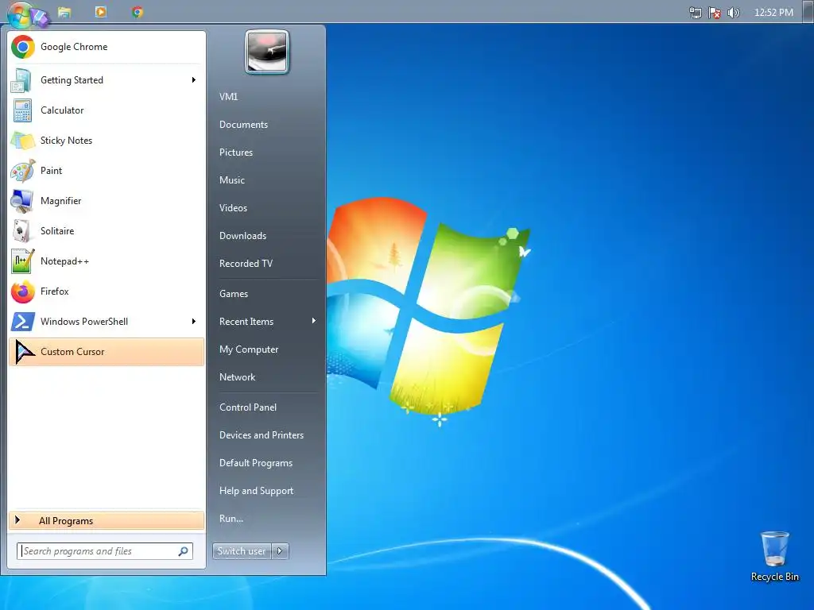The height and width of the screenshot is (610, 814).
Task: Click the Windows PowerShell icon
Action: (x=22, y=322)
